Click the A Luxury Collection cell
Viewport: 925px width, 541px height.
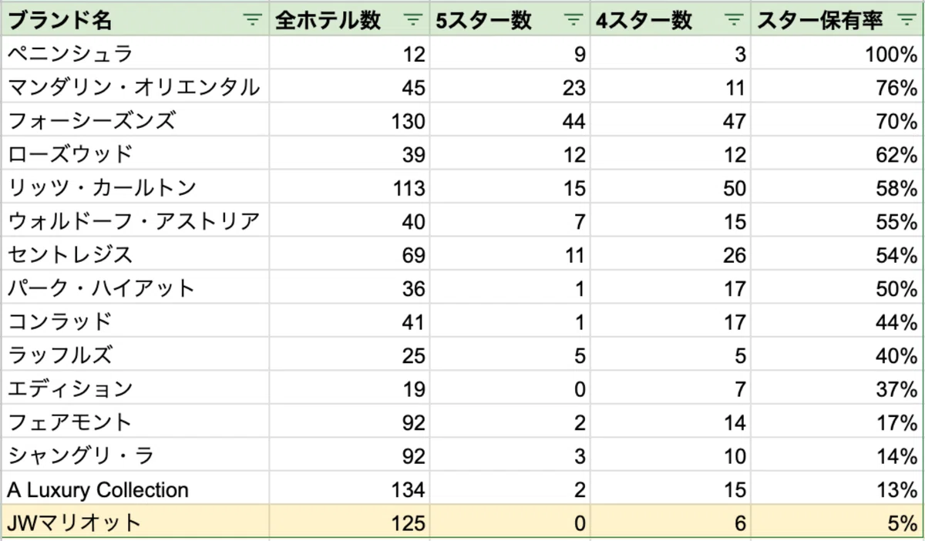pos(135,489)
